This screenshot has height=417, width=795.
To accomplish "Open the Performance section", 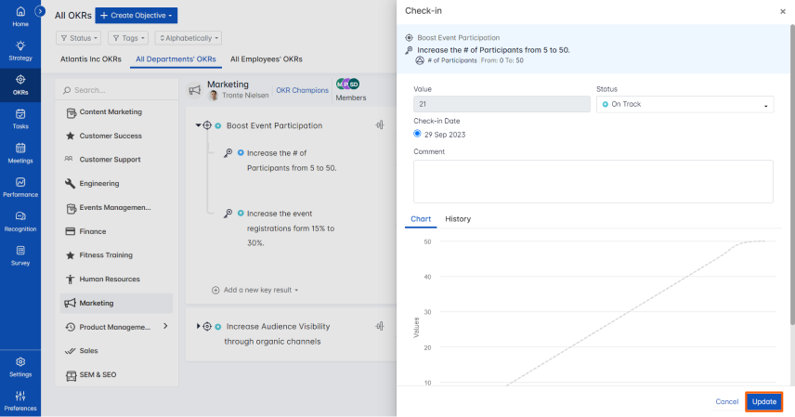I will [20, 188].
